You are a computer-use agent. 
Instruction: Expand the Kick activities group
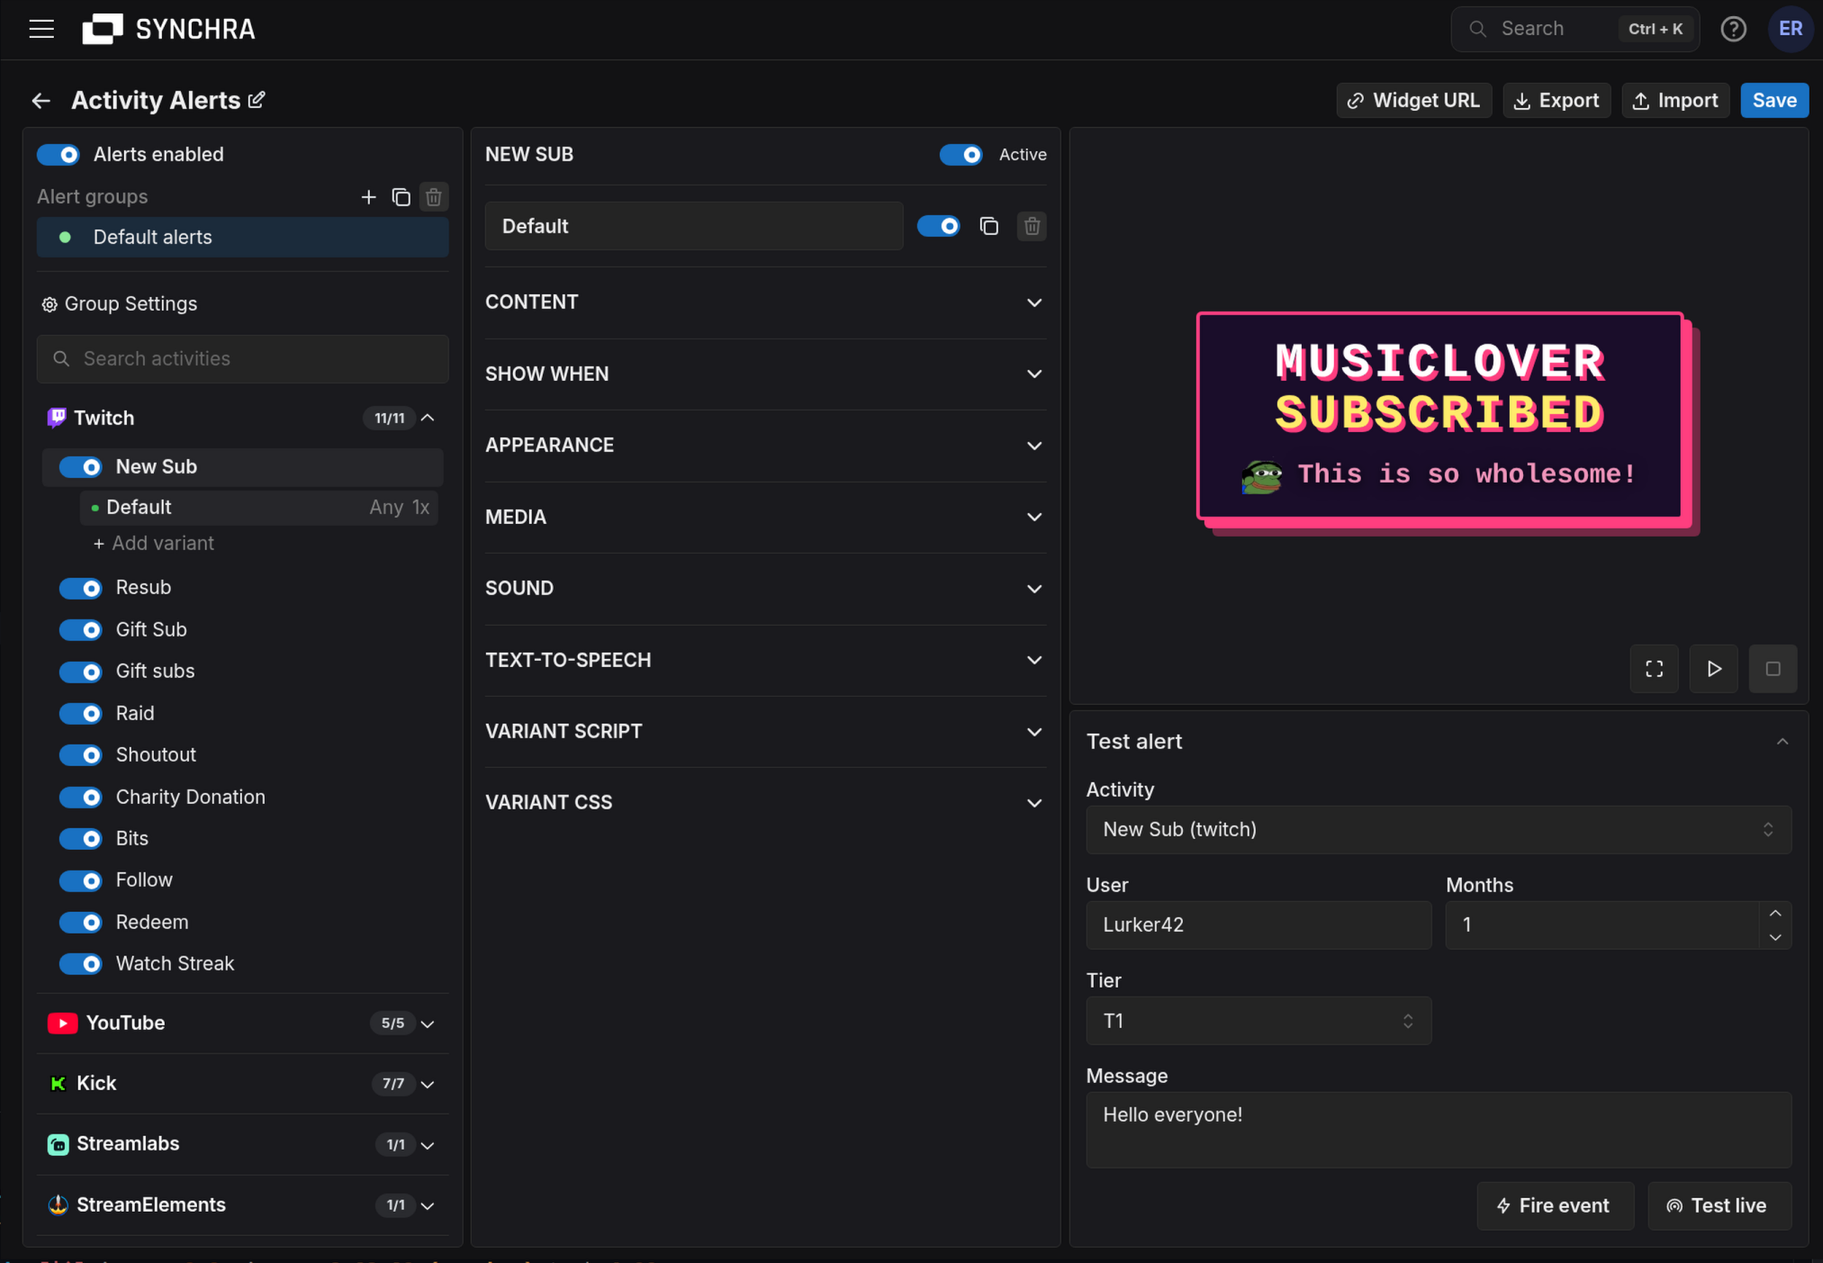(x=428, y=1084)
